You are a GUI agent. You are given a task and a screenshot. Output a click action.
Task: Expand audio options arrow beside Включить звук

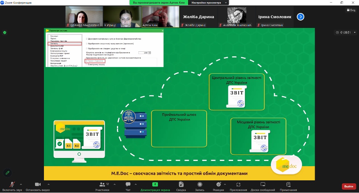pos(21,184)
